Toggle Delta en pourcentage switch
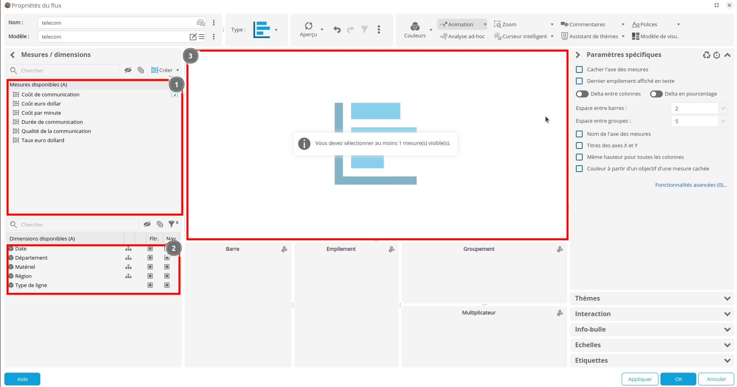The image size is (737, 387). click(x=656, y=94)
